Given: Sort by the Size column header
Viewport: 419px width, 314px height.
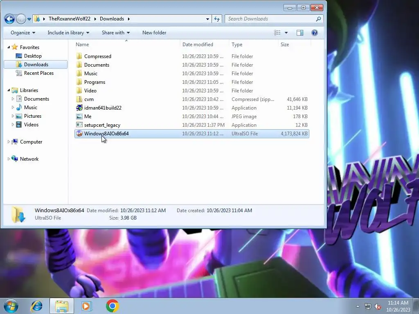Looking at the screenshot, I should [294, 44].
